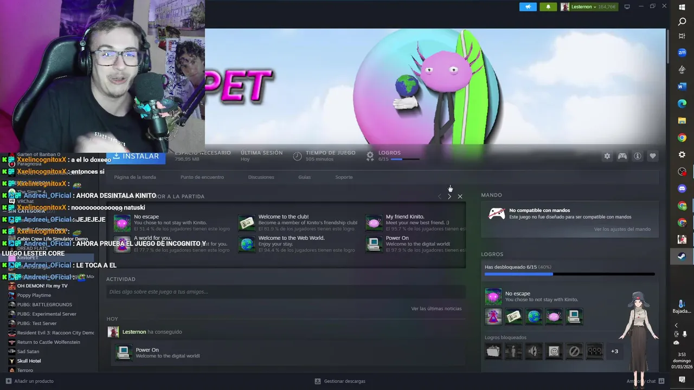Select locked speaker achievement icon
Viewport: 694px width, 390px height.
[x=534, y=352]
